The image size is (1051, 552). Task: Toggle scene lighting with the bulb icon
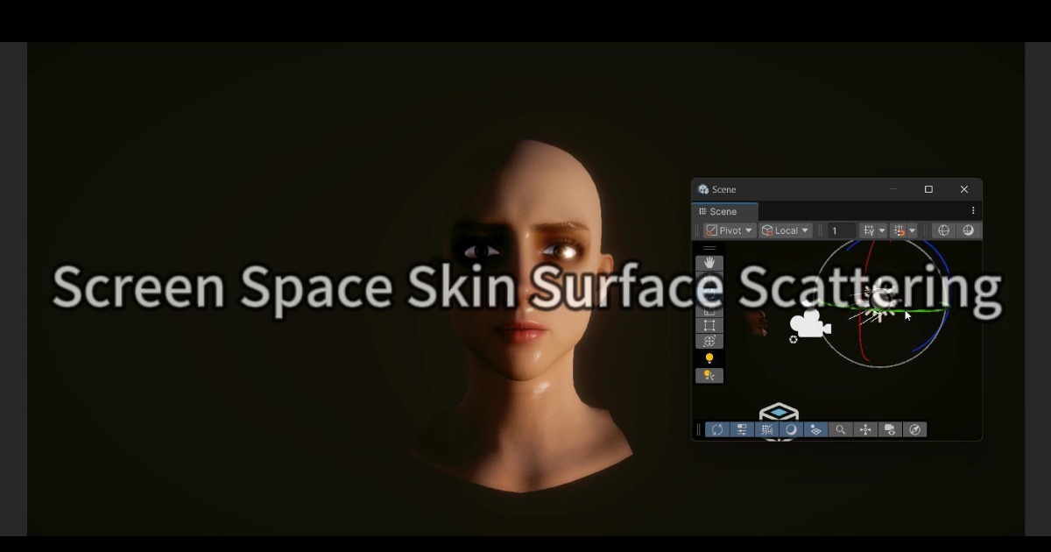(709, 357)
